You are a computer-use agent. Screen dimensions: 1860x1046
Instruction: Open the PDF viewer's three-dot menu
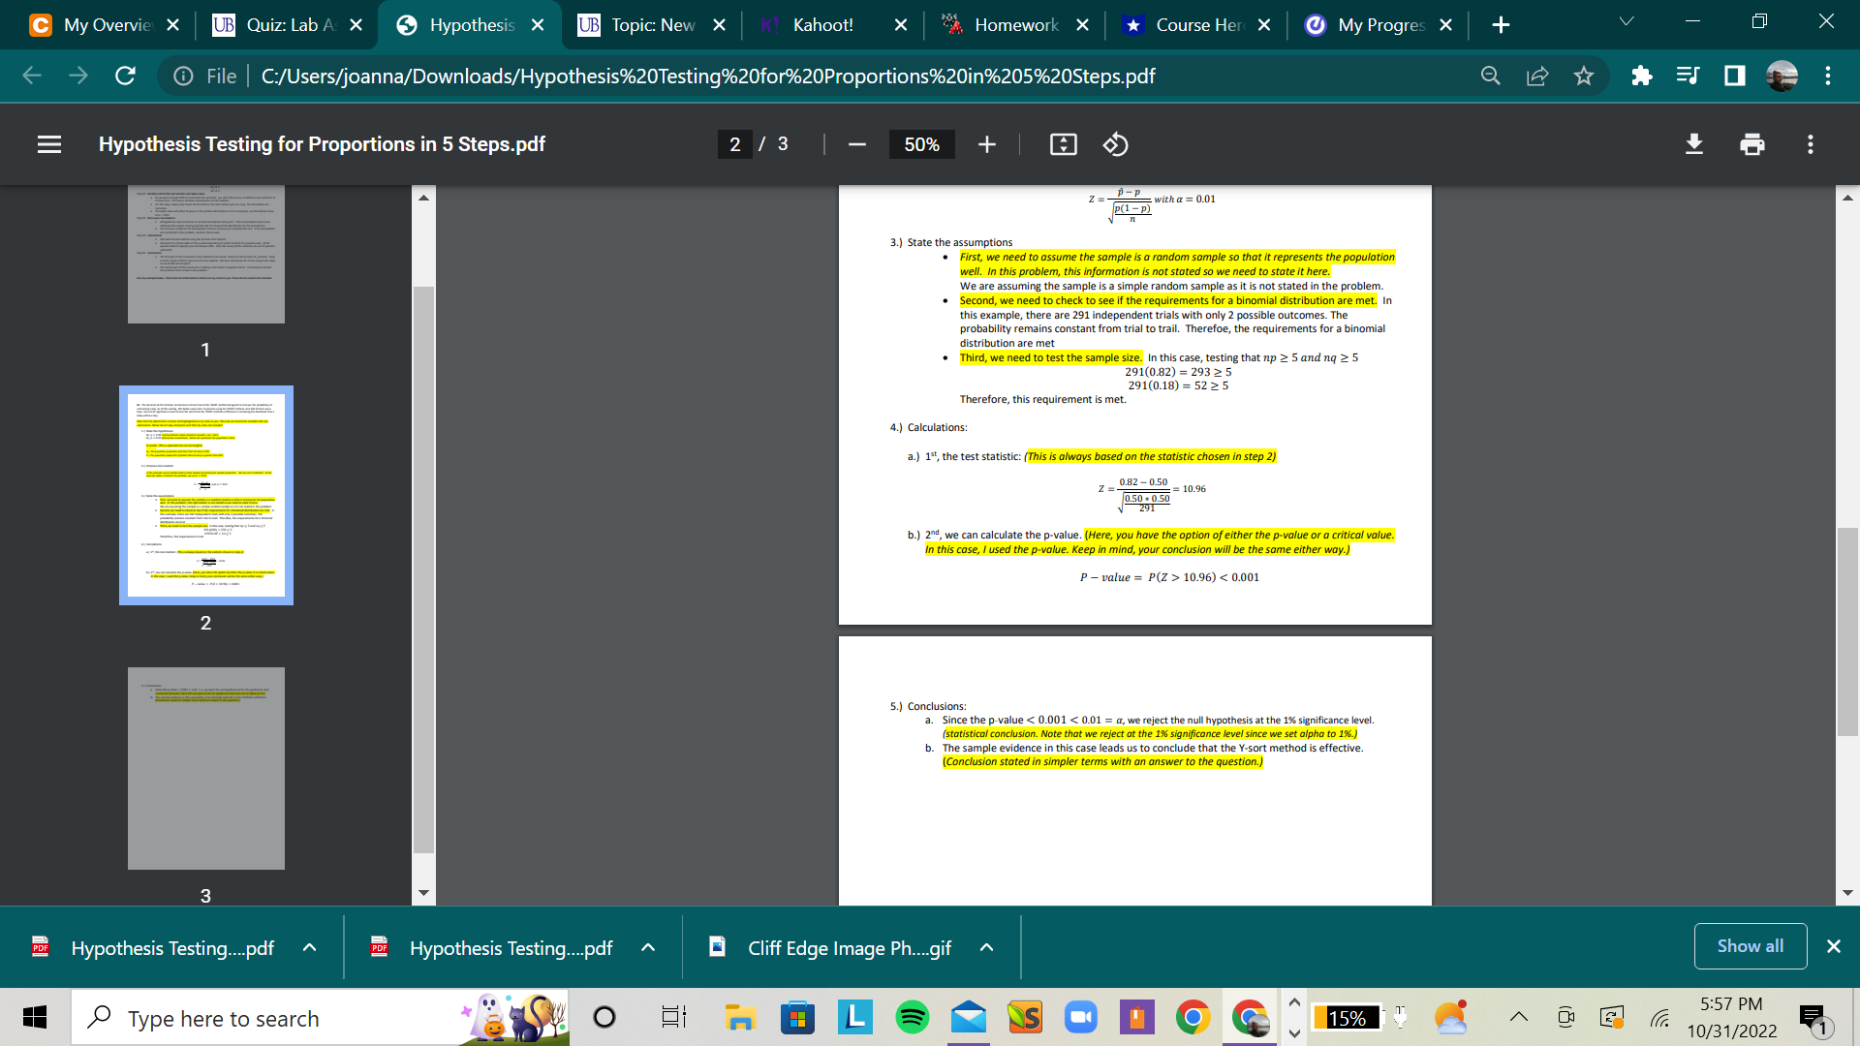(1810, 144)
